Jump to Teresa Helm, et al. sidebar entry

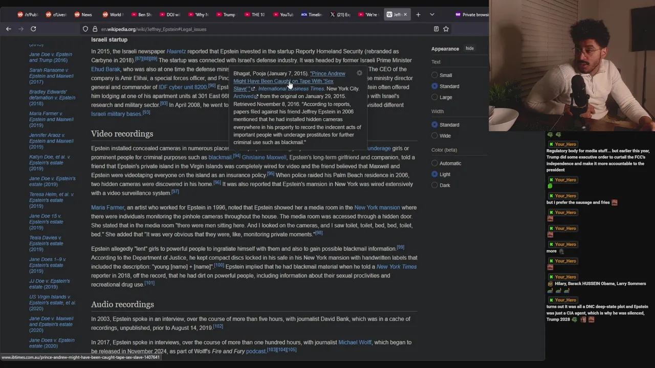[51, 200]
